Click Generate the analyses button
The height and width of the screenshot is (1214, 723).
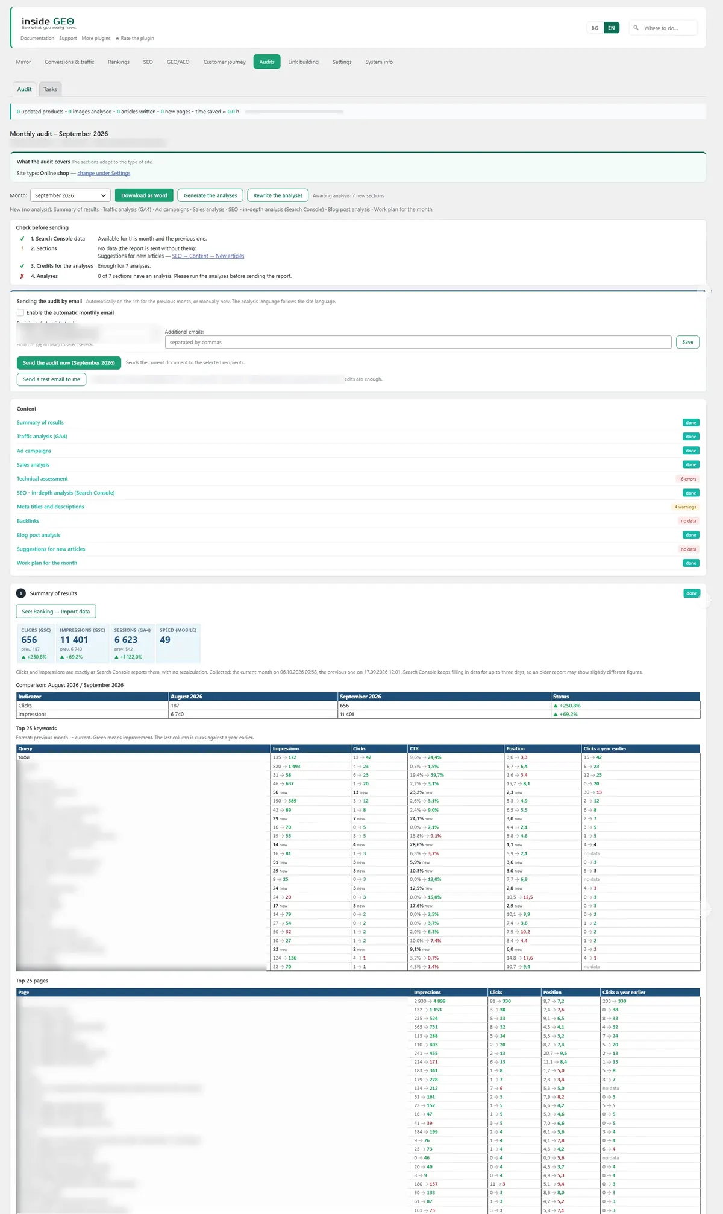pos(210,195)
